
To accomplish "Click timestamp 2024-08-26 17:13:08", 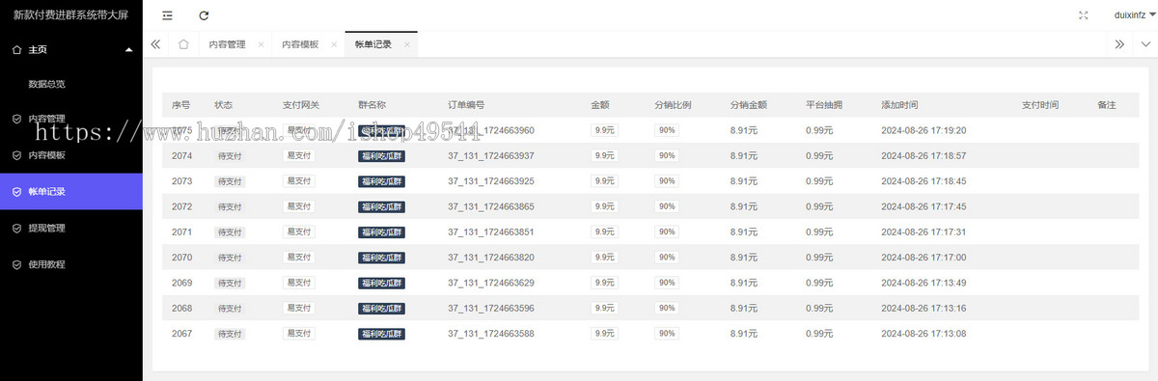I will click(x=924, y=333).
